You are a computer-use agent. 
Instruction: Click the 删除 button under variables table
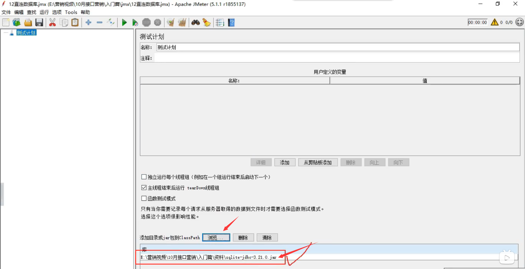point(351,162)
